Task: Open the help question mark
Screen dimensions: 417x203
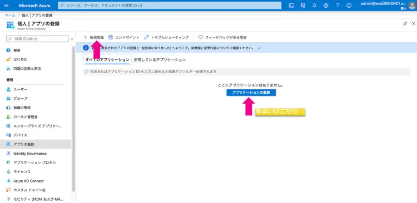Action: [337, 6]
